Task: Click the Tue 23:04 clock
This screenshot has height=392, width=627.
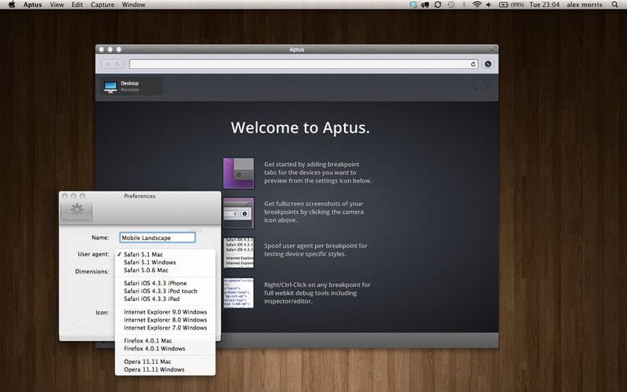Action: 544,5
